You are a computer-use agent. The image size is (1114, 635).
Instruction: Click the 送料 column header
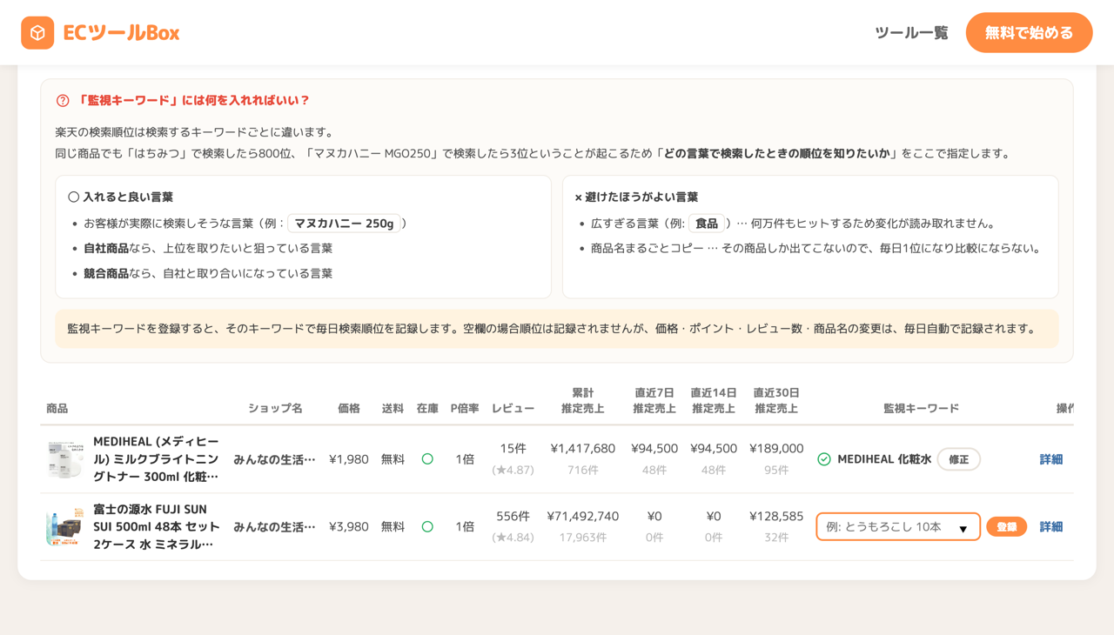click(x=393, y=409)
